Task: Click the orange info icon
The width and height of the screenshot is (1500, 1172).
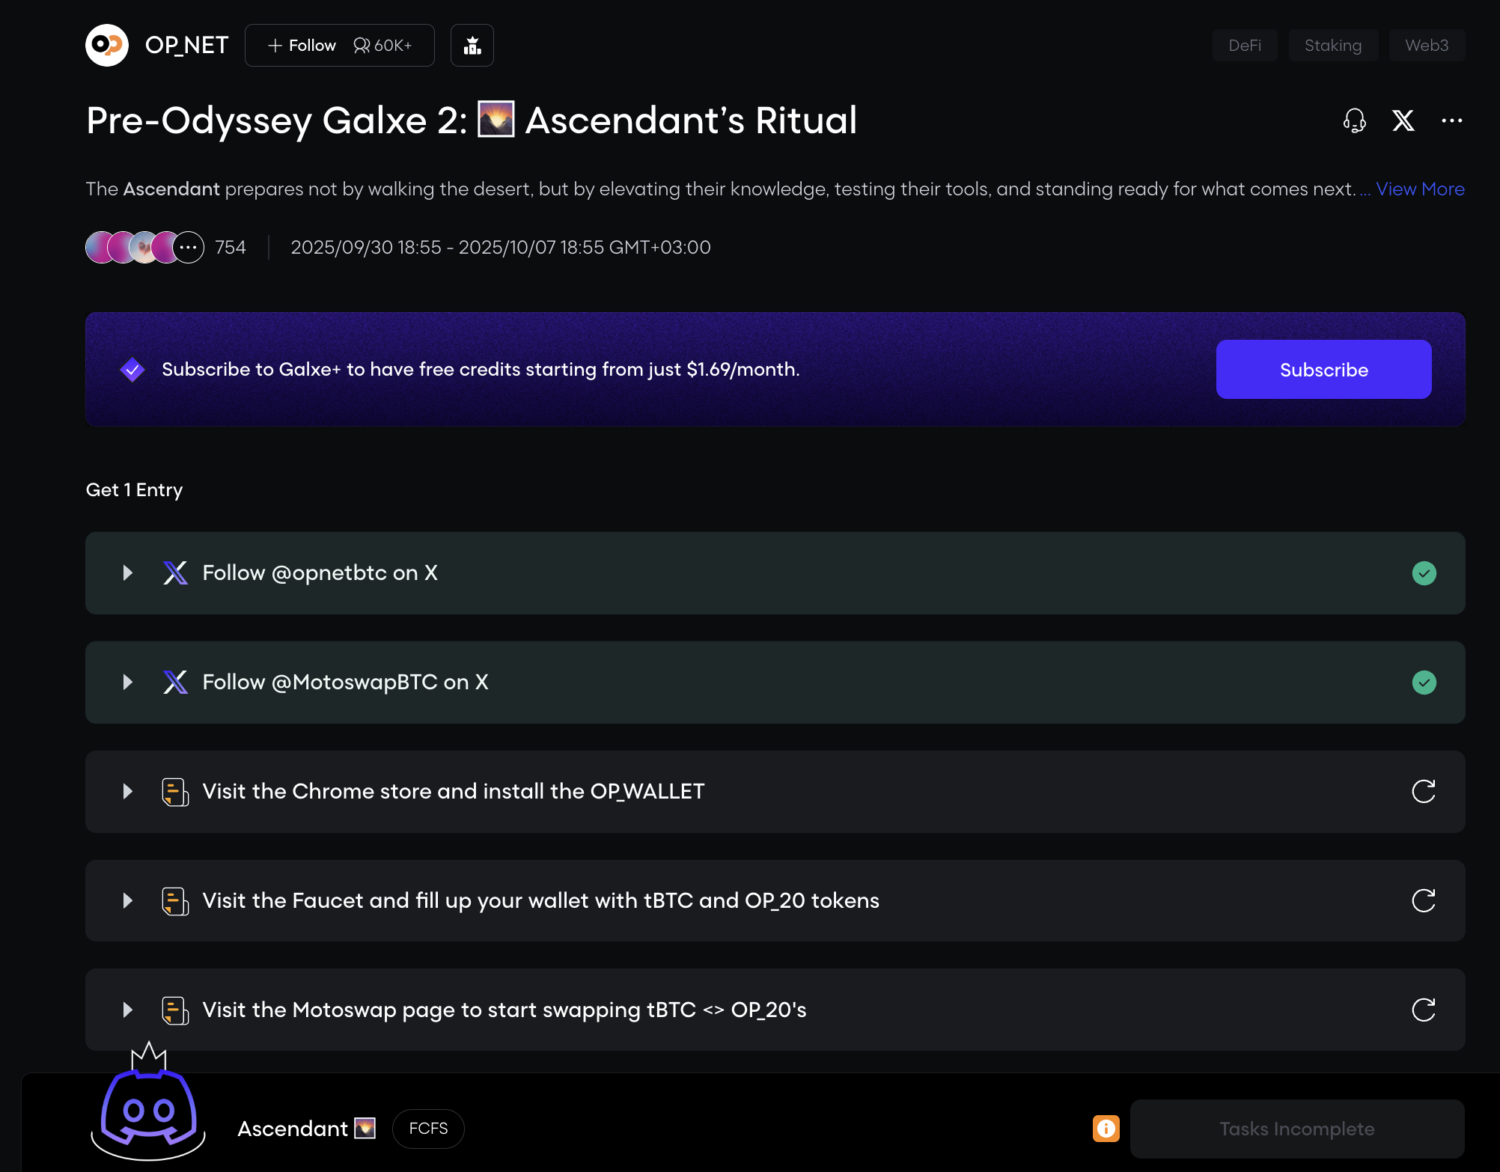Action: click(1106, 1129)
